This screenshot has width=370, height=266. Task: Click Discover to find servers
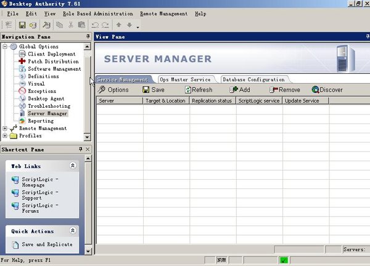[x=327, y=90]
